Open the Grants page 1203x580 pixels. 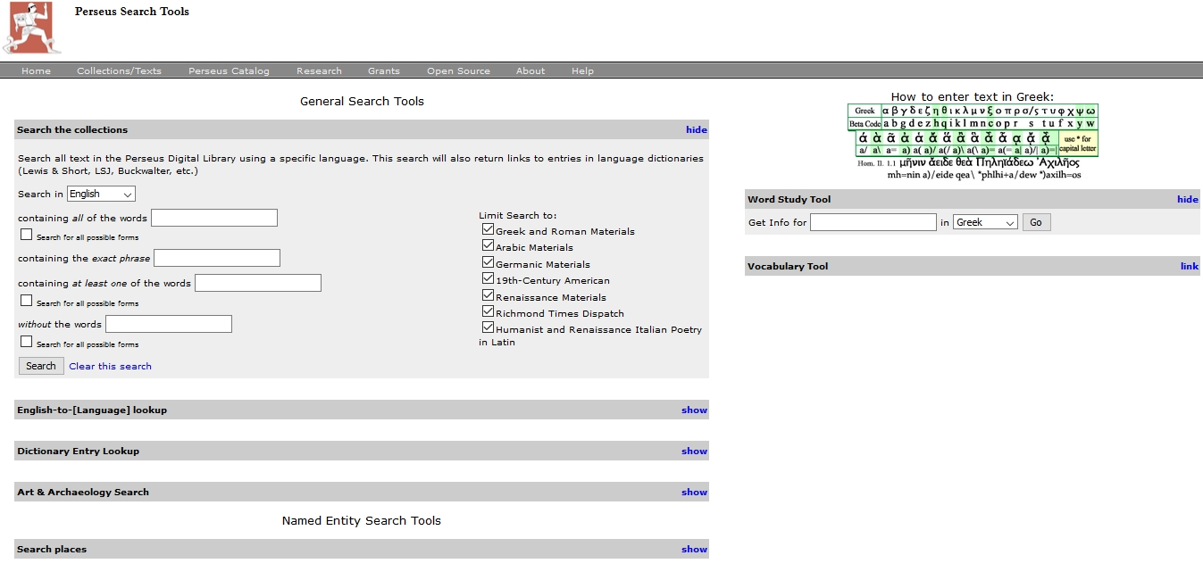pos(384,71)
